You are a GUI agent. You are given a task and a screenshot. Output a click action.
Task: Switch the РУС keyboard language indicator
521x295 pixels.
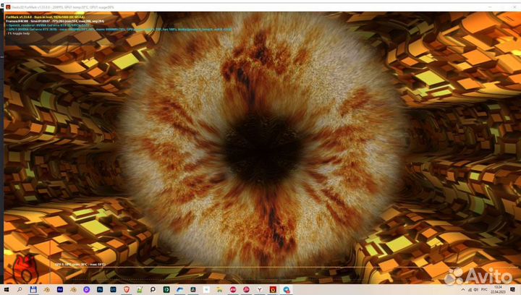[486, 289]
